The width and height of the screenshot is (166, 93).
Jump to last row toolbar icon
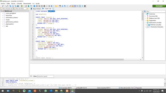(39, 6)
